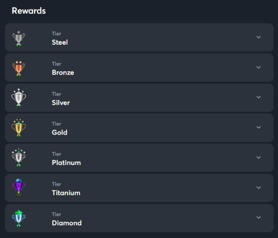Viewport: 278px width, 238px height.
Task: Expand the Silver tier chevron
Action: point(259,97)
